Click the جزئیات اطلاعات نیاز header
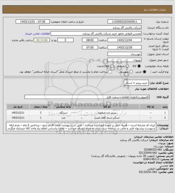Image resolution: width=175 pixels, height=193 pixels. tap(155, 10)
